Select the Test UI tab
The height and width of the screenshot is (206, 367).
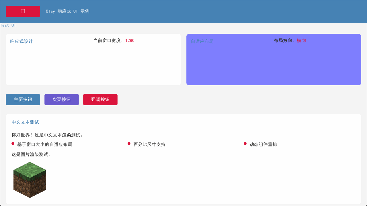point(7,25)
